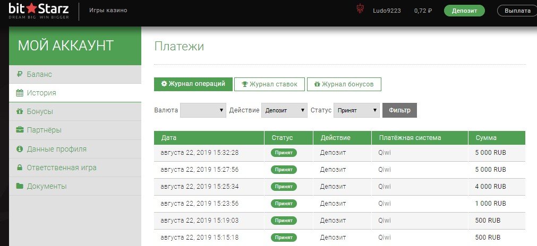The height and width of the screenshot is (246, 537).
Task: Click the Принят status badge for 15:32:28 deposit
Action: point(284,153)
